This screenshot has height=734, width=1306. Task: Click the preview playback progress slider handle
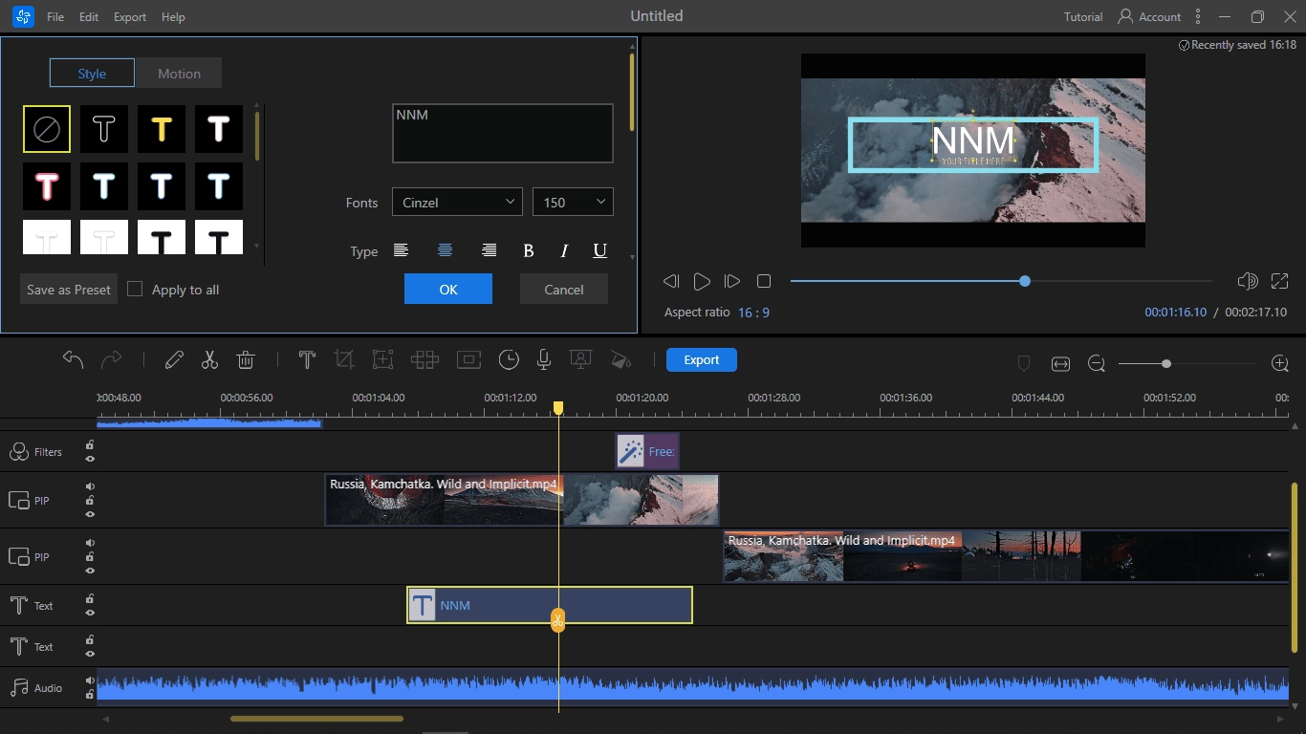[1025, 281]
